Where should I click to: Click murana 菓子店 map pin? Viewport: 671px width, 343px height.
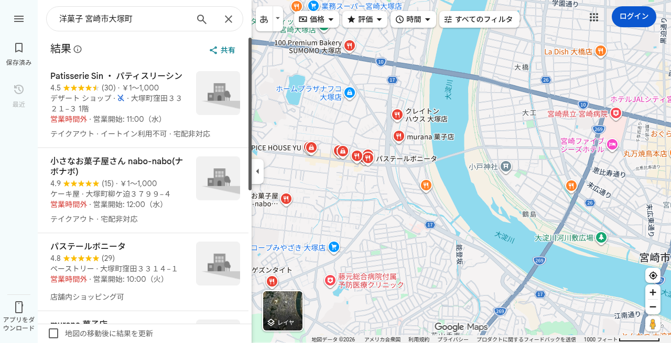point(399,136)
